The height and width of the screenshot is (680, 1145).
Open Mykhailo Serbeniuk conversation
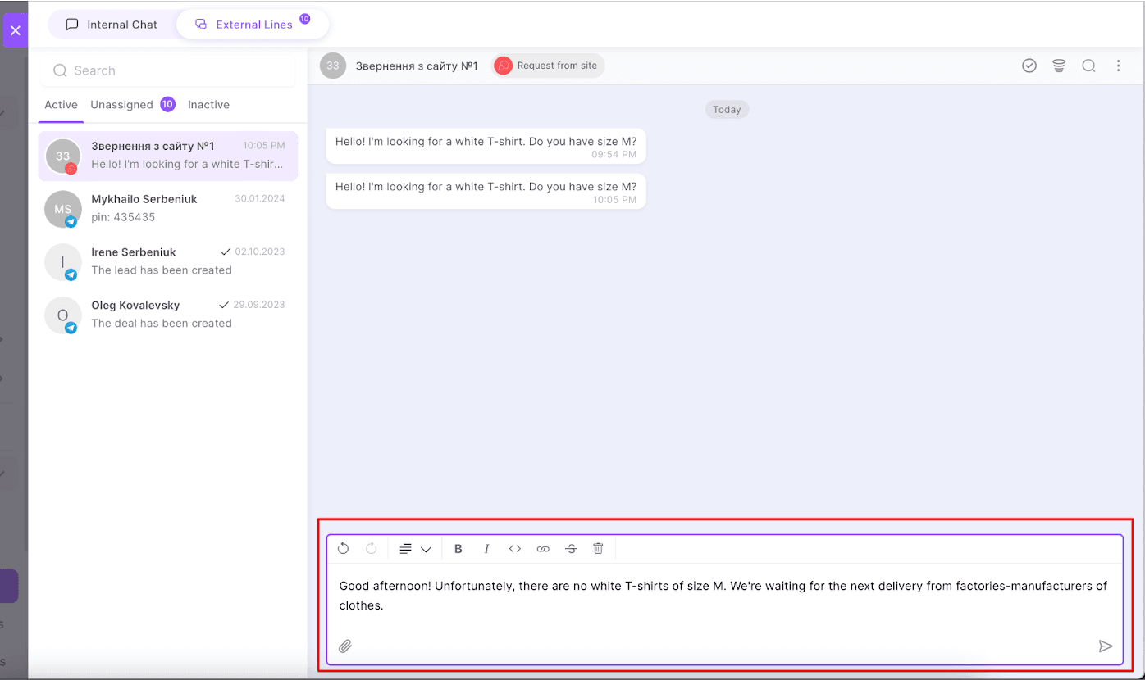167,208
